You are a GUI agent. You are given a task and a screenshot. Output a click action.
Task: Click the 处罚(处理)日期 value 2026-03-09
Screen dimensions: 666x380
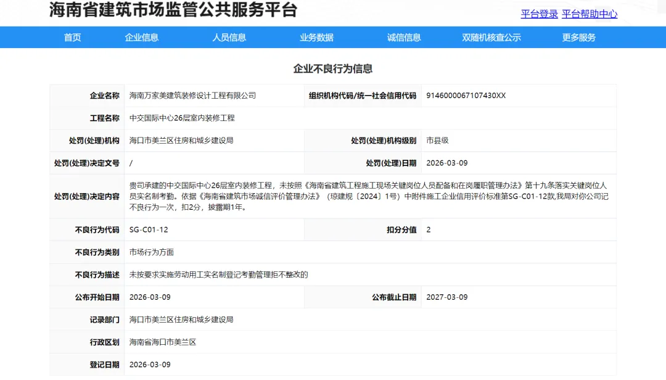click(447, 163)
